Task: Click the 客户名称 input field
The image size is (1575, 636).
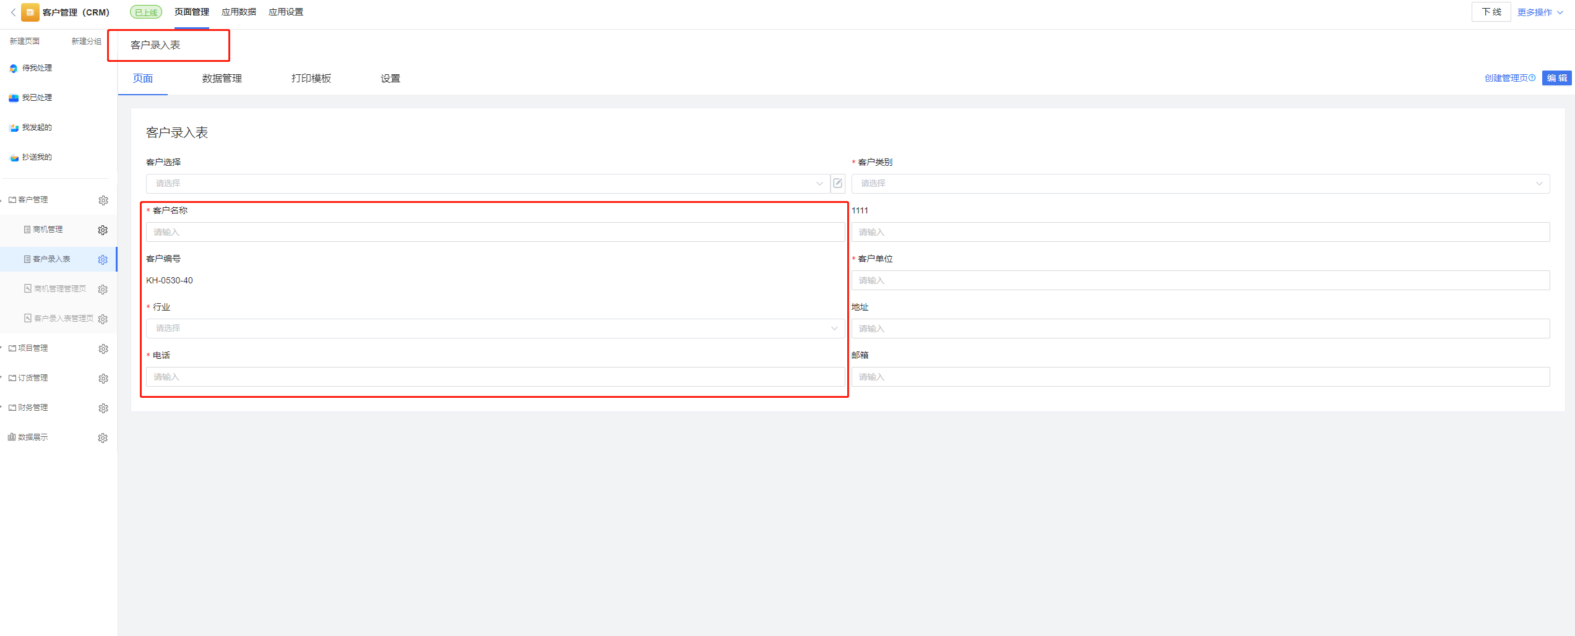Action: [495, 232]
